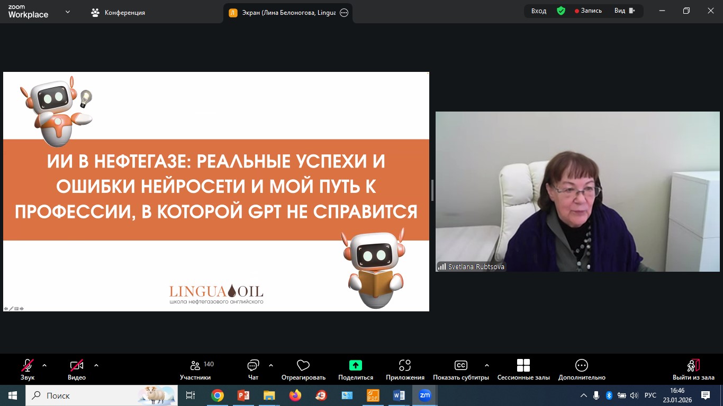Expand subtitle options arrow beside Показать субтитры
The height and width of the screenshot is (406, 723).
pyautogui.click(x=487, y=365)
